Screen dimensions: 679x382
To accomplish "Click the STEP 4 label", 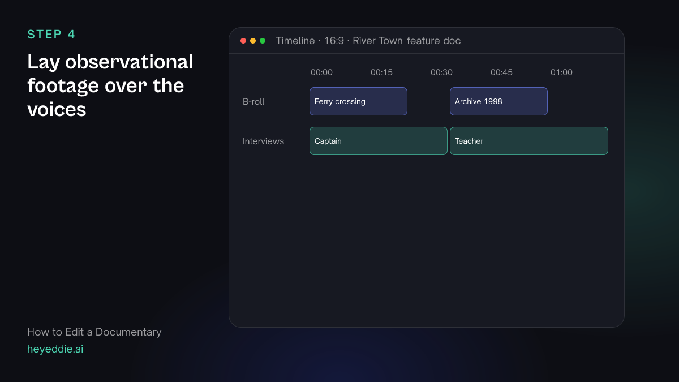I will click(51, 35).
